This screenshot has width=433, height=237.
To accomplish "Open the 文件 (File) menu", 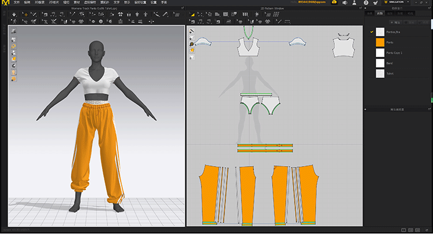I will [x=16, y=2].
